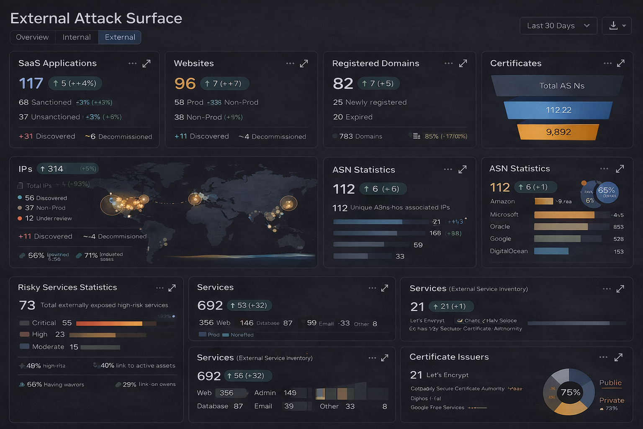
Task: Open more options on Services Prod legend card
Action: 373,288
